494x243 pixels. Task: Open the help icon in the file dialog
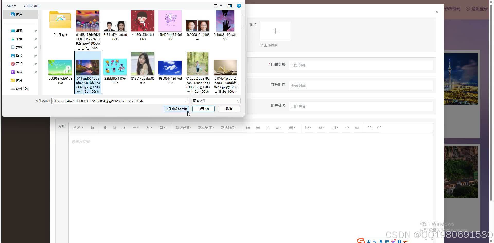pyautogui.click(x=239, y=6)
